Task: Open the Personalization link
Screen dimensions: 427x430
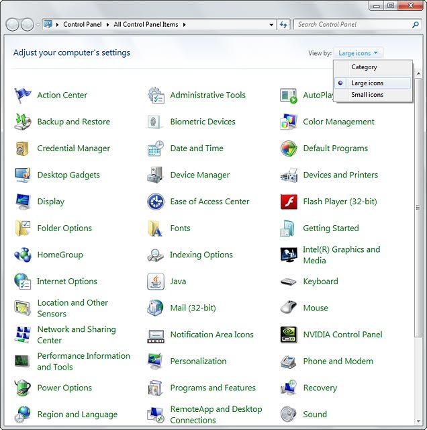Action: tap(199, 361)
